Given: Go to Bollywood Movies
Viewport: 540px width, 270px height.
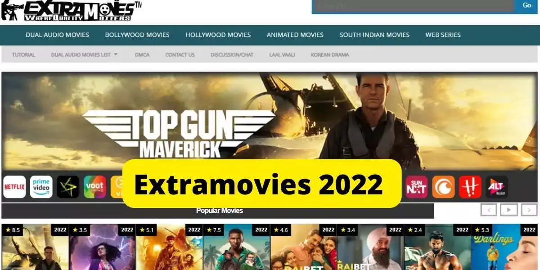Looking at the screenshot, I should (137, 35).
